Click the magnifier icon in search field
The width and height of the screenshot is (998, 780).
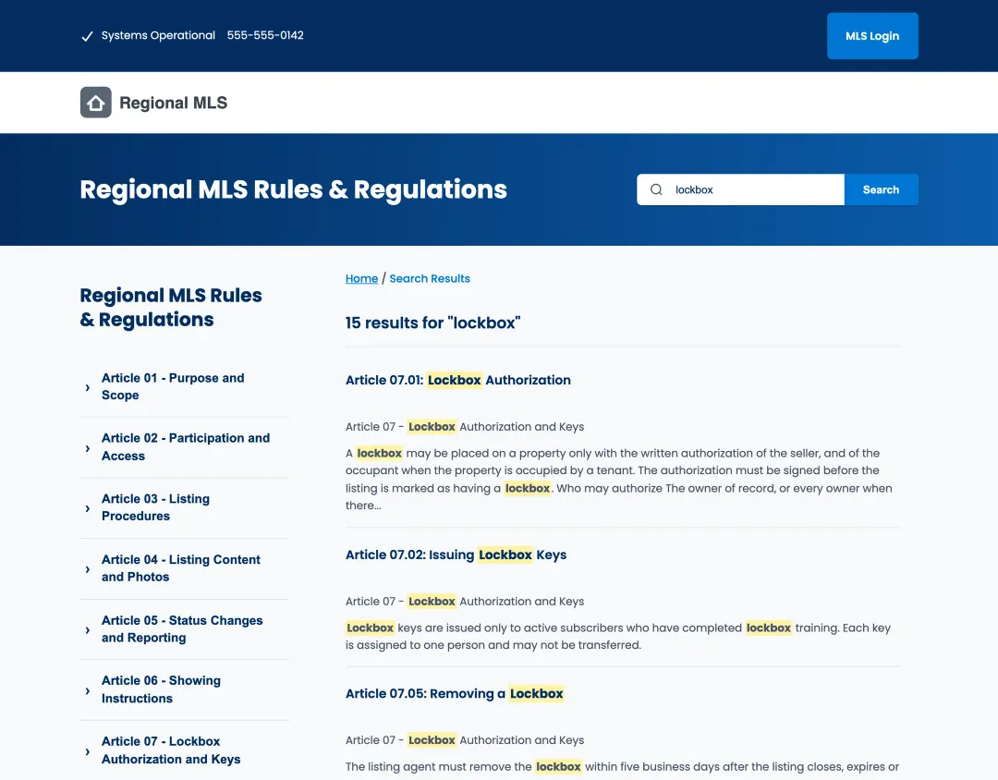click(656, 189)
